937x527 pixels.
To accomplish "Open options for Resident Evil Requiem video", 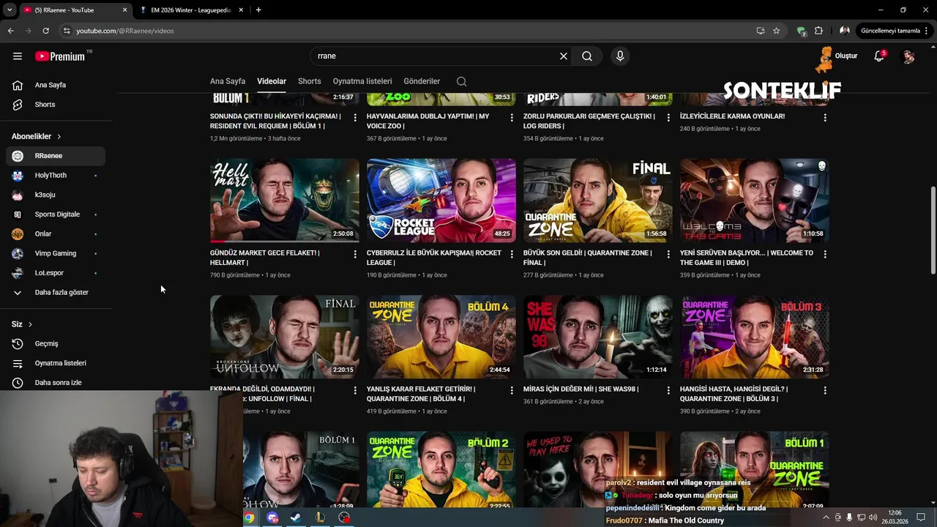I will tap(355, 117).
